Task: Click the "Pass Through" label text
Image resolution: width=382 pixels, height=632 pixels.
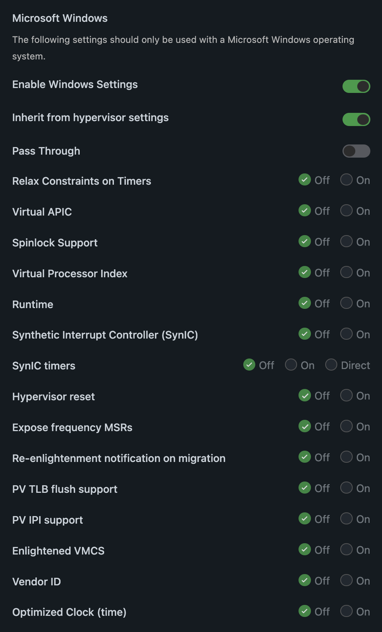Action: coord(46,151)
